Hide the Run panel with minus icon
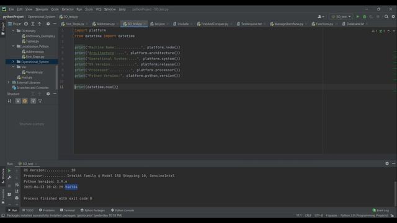 (394, 164)
